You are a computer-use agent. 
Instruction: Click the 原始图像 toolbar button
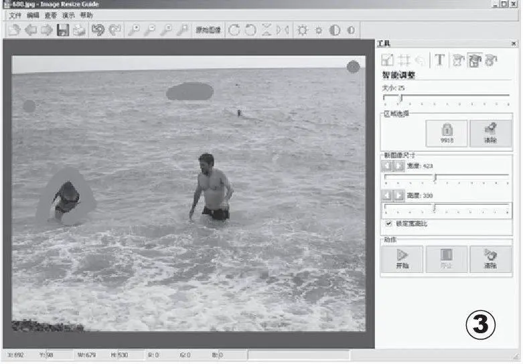[208, 30]
